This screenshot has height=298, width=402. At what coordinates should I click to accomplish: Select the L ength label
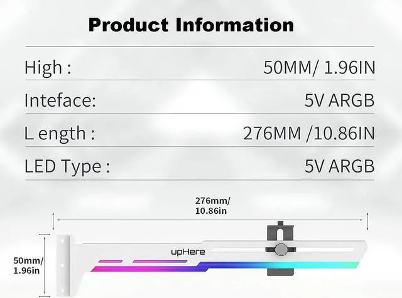(60, 134)
